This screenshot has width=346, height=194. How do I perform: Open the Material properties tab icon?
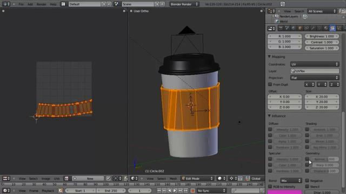point(326,28)
